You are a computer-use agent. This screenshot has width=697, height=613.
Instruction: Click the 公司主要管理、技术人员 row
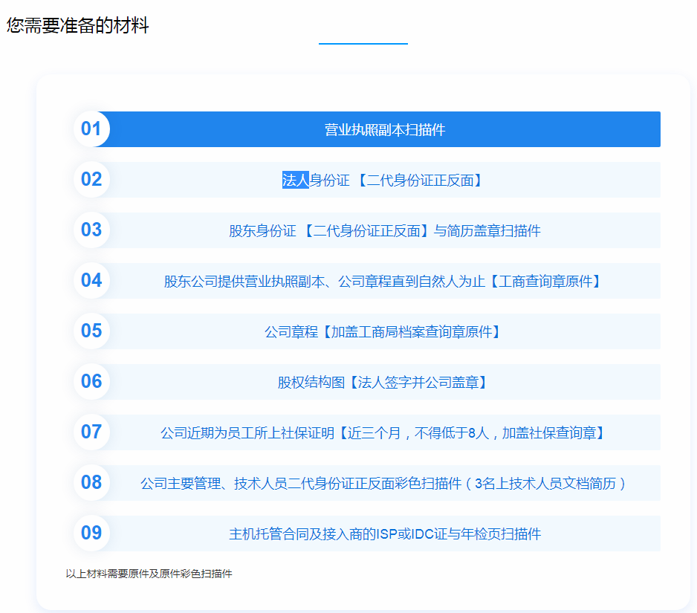pyautogui.click(x=384, y=484)
